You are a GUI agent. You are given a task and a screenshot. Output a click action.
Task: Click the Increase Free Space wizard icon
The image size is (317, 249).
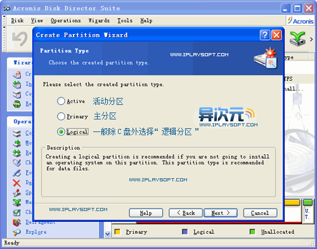pos(17,85)
